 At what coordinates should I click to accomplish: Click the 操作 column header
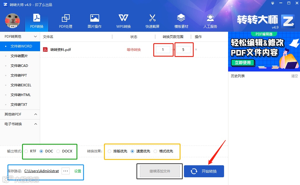click(x=198, y=37)
